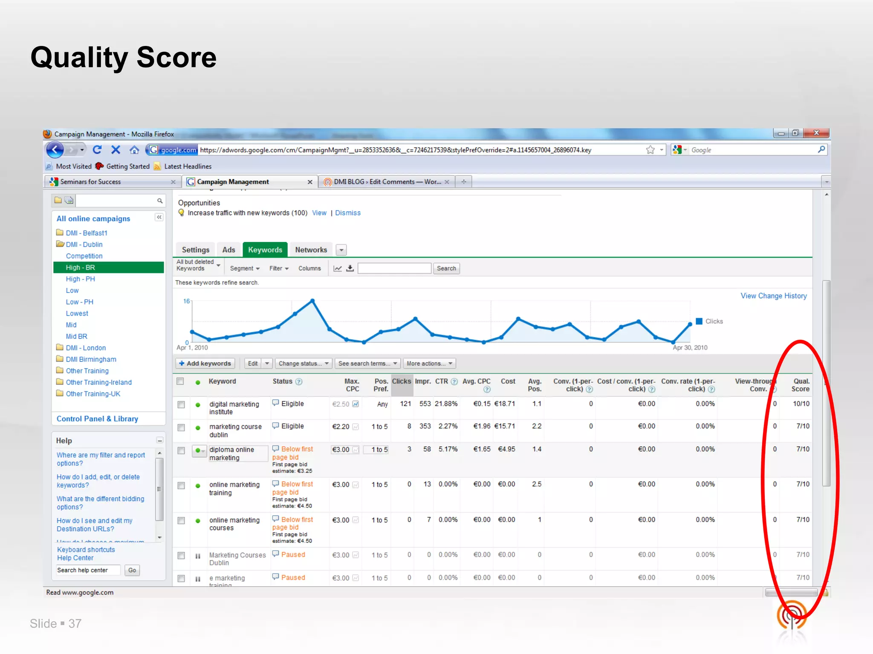873x654 pixels.
Task: Open the Segment dropdown
Action: coord(245,268)
